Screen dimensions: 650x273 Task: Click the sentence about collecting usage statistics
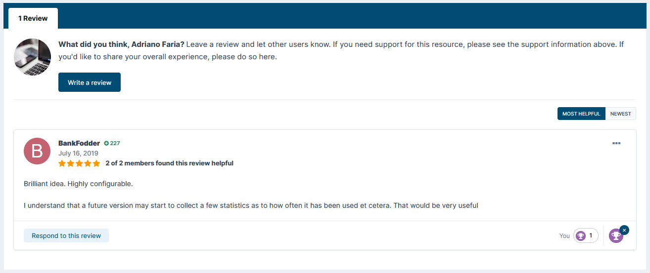point(251,205)
